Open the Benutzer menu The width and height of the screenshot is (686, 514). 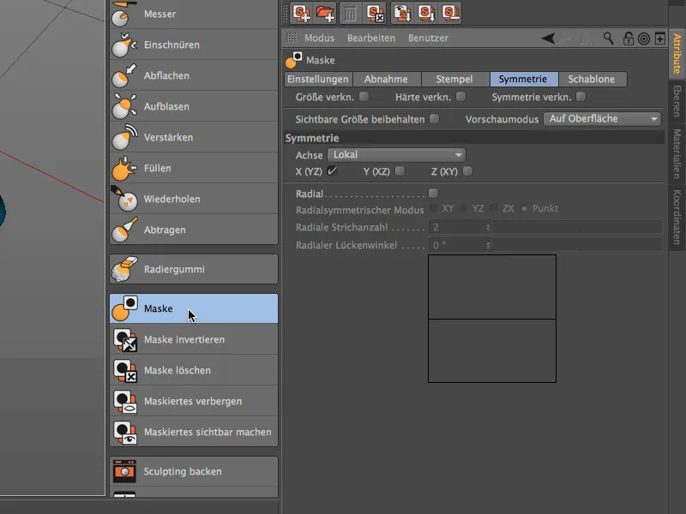click(x=428, y=38)
